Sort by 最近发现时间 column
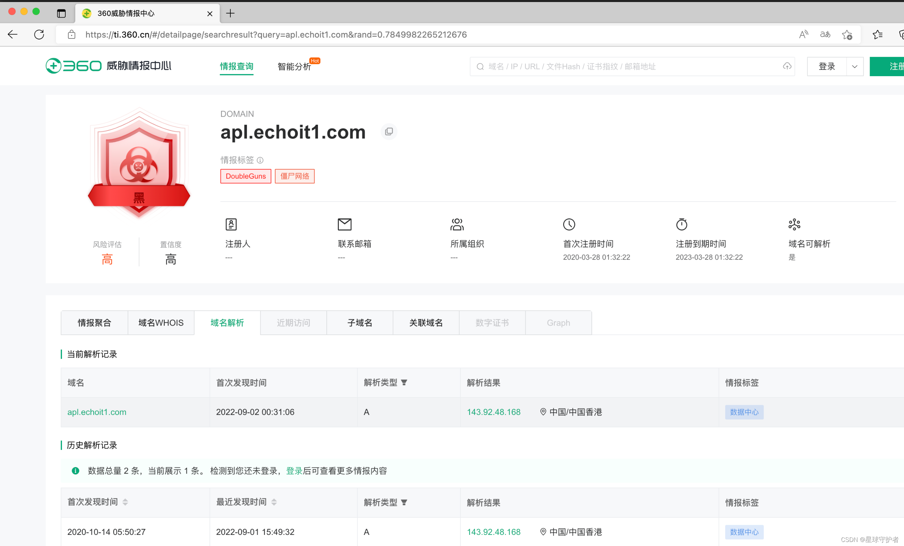The height and width of the screenshot is (546, 904). click(x=274, y=502)
